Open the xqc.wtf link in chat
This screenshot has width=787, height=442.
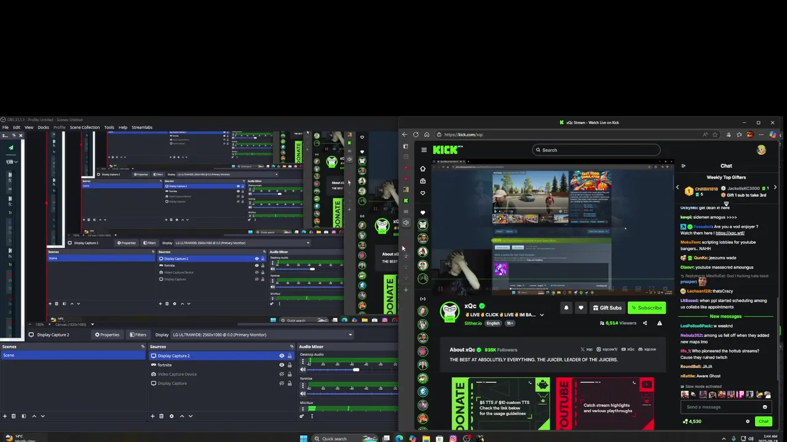730,233
